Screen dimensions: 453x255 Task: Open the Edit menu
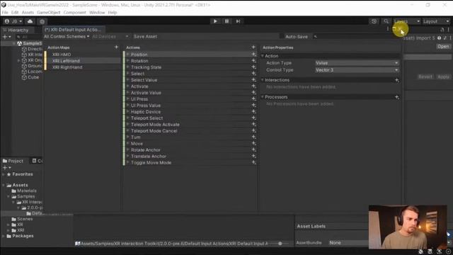[x=15, y=13]
